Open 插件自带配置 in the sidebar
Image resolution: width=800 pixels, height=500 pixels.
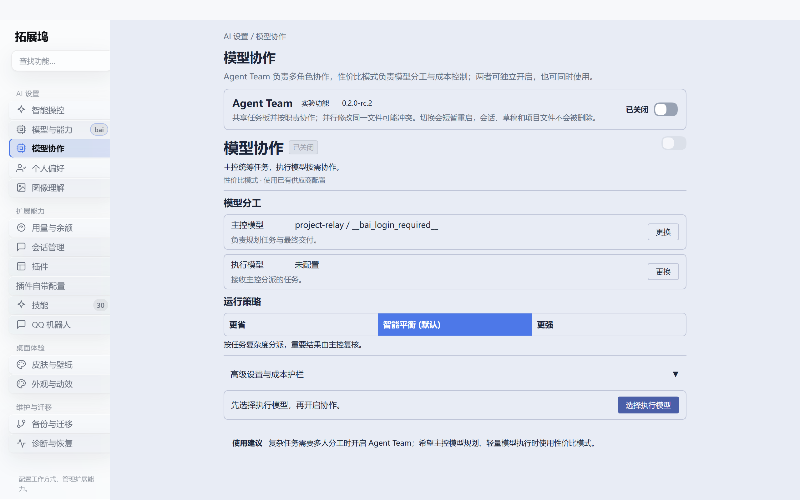click(x=59, y=286)
